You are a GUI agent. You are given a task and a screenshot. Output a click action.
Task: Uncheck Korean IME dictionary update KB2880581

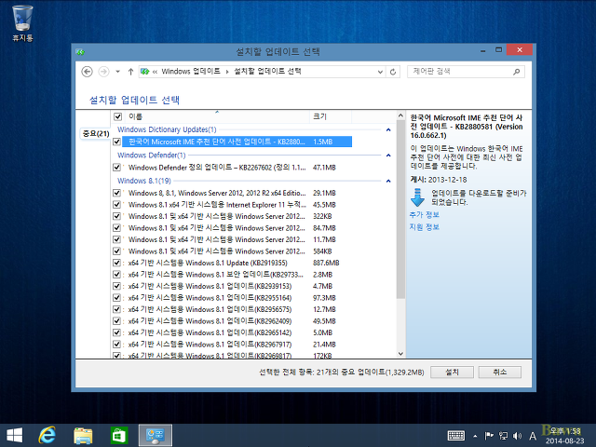116,142
